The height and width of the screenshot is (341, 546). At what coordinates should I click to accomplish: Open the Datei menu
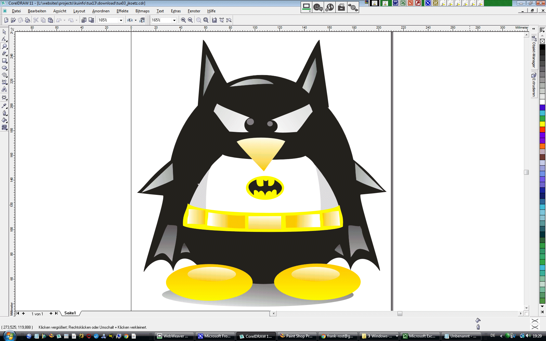[16, 11]
